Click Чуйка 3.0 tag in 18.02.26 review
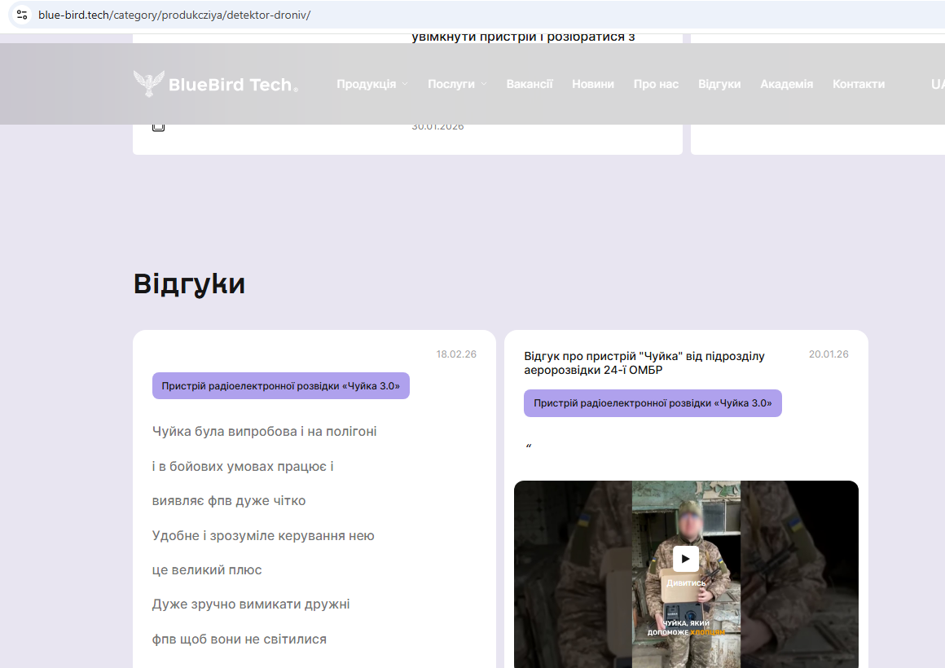 pyautogui.click(x=281, y=386)
